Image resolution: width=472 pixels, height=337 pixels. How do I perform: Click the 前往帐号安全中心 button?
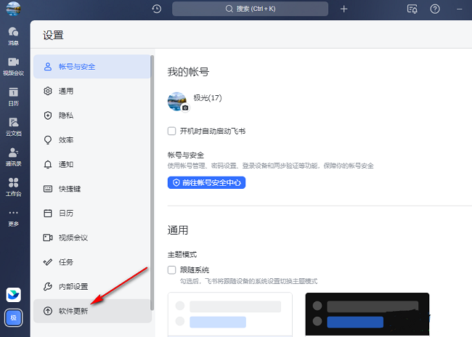pos(207,183)
